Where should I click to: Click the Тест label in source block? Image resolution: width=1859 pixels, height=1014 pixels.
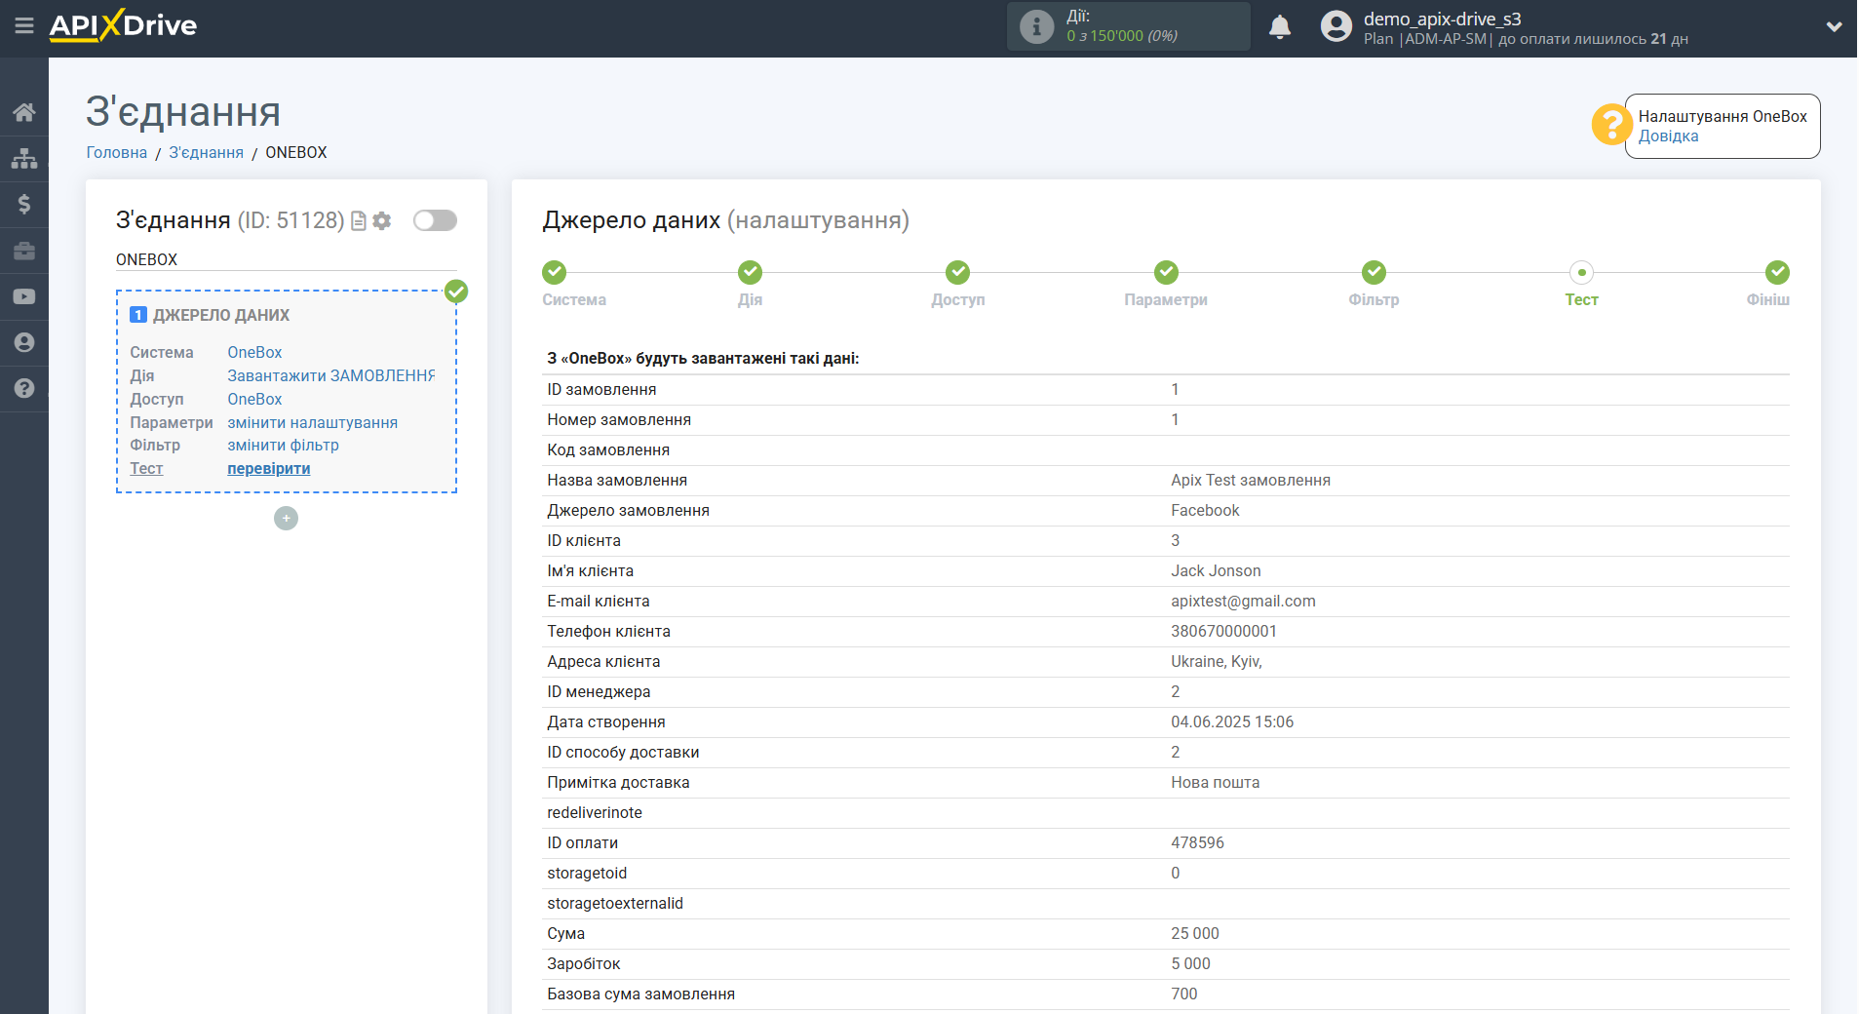146,468
